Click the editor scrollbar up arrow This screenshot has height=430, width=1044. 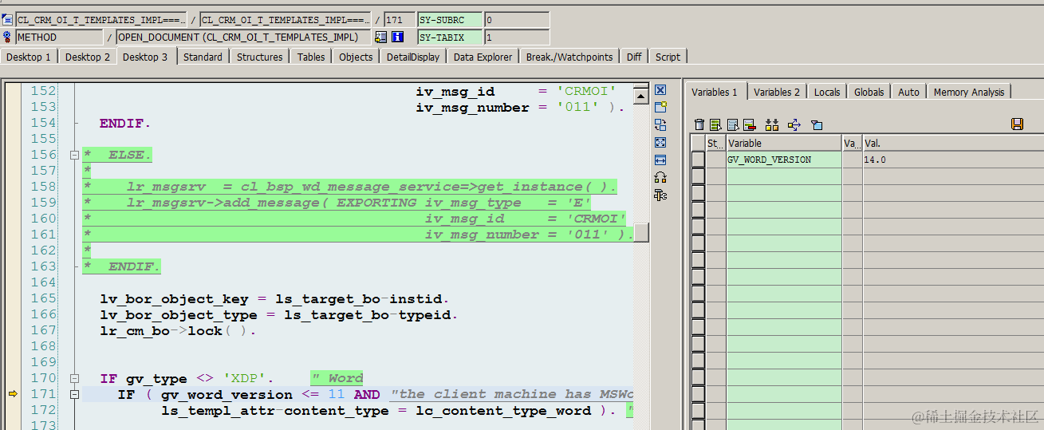point(641,97)
